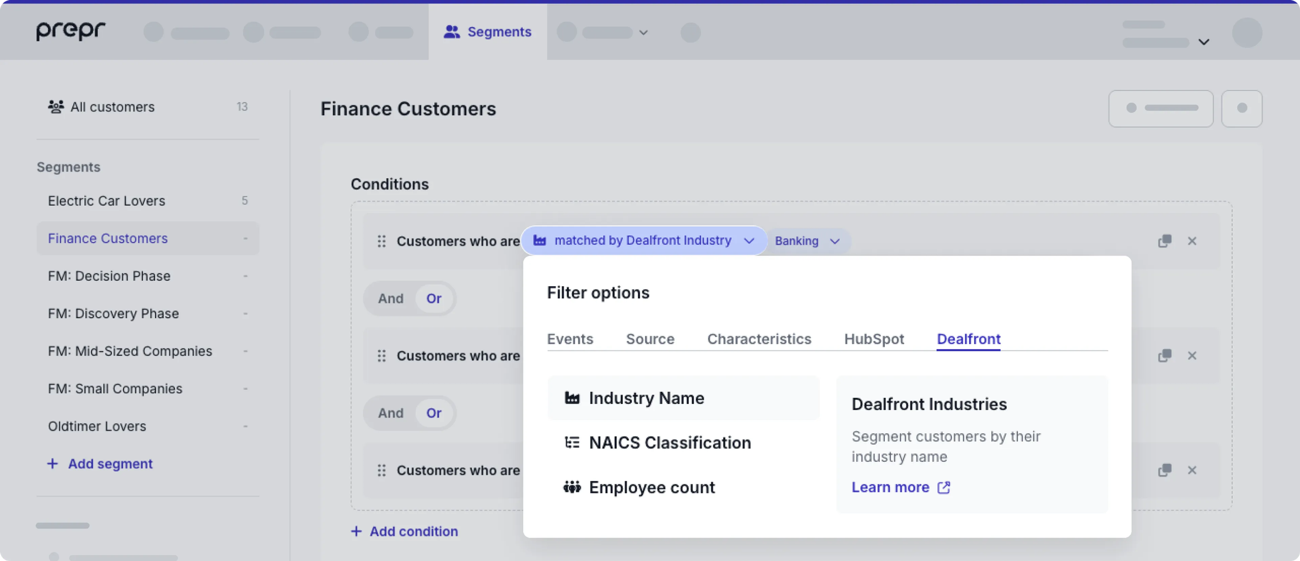The width and height of the screenshot is (1300, 561).
Task: Click the 'Conditions' section heading
Action: (x=390, y=184)
